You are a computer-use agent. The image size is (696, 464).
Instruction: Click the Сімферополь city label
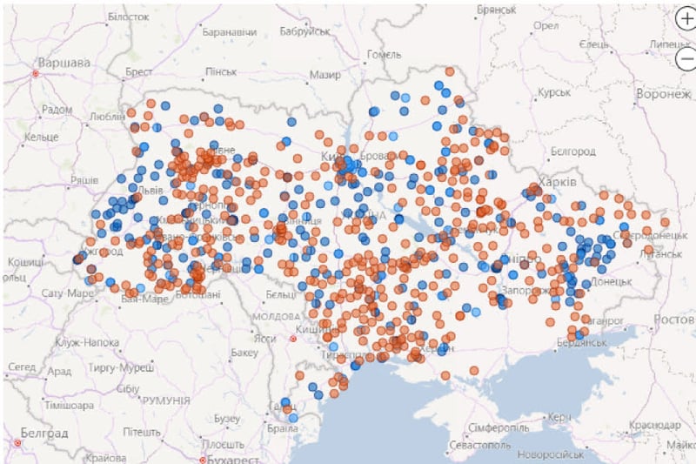point(493,429)
